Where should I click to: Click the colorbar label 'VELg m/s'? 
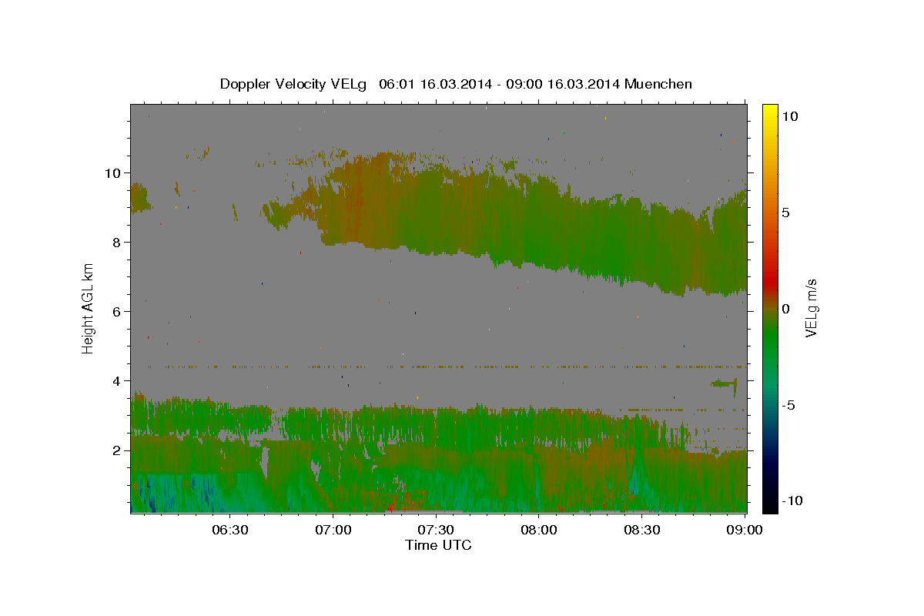(x=810, y=308)
